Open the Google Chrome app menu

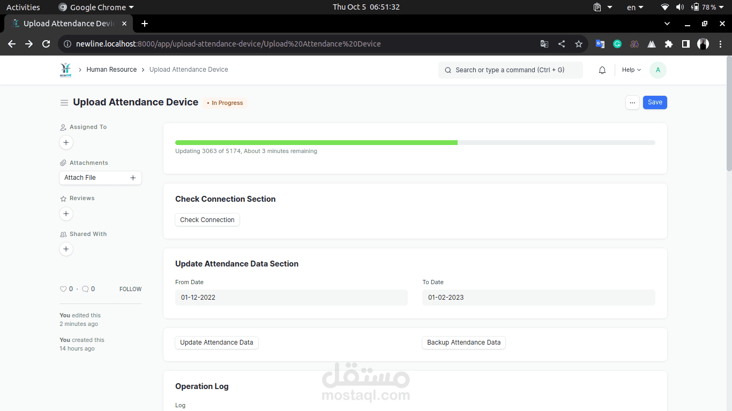tap(96, 7)
